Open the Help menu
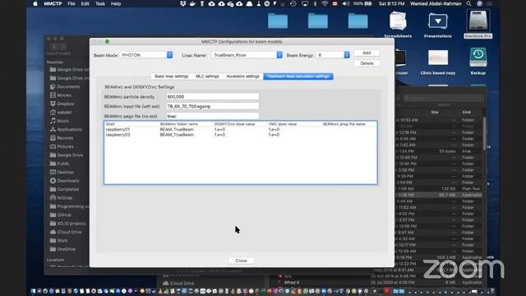The height and width of the screenshot is (296, 526). 116,3
